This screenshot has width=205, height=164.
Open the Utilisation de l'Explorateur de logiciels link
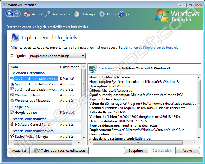151,48
